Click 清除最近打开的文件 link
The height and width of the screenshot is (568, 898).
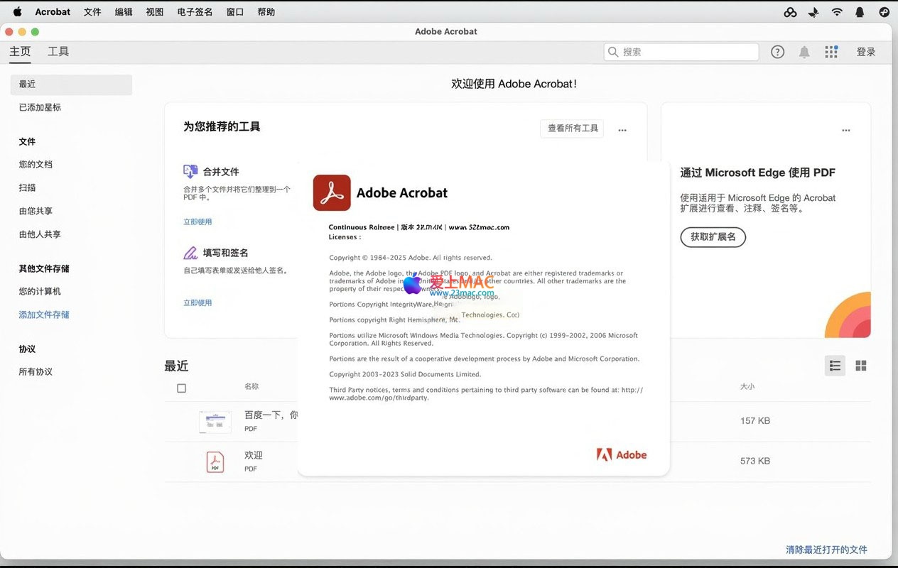point(826,550)
